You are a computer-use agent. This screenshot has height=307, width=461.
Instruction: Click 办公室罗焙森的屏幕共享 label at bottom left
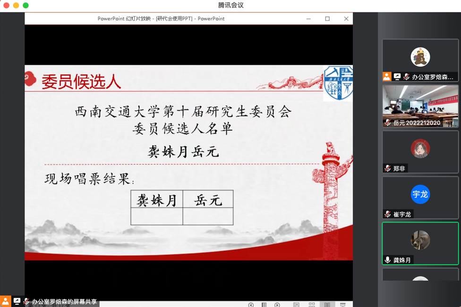(x=64, y=302)
